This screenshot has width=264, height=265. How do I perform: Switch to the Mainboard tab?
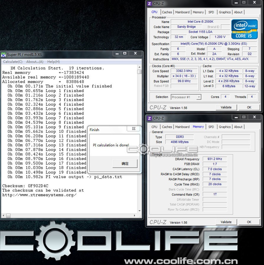pyautogui.click(x=182, y=12)
